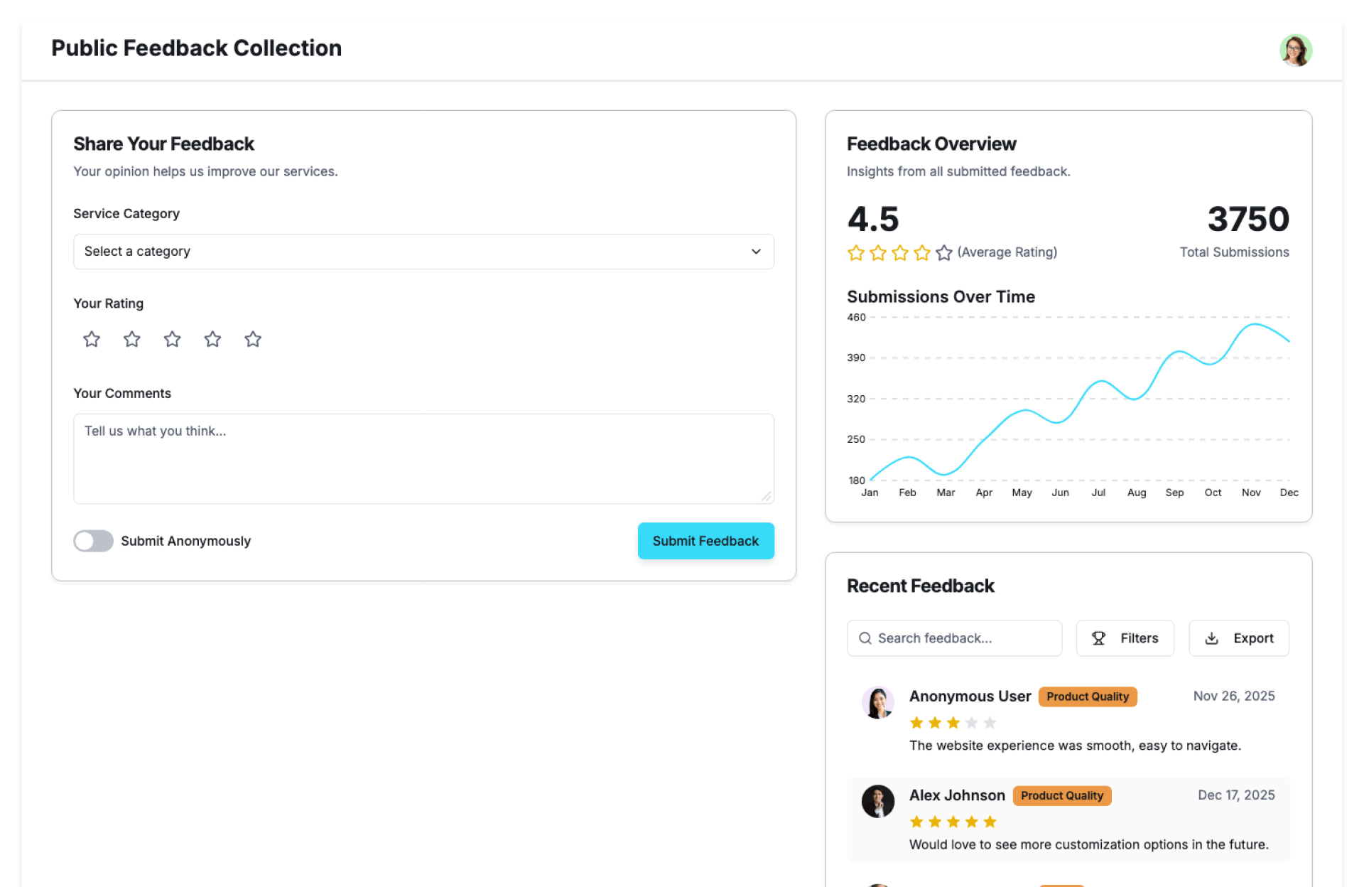Click the search magnifier icon
1364x887 pixels.
tap(865, 638)
